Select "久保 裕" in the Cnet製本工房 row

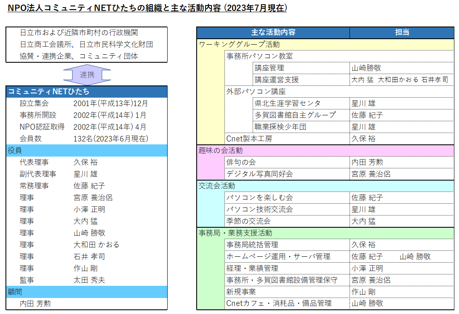tap(363, 138)
